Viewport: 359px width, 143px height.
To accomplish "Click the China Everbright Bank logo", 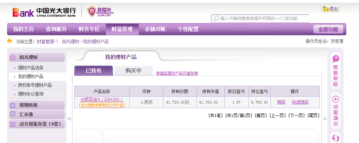I will [x=44, y=12].
